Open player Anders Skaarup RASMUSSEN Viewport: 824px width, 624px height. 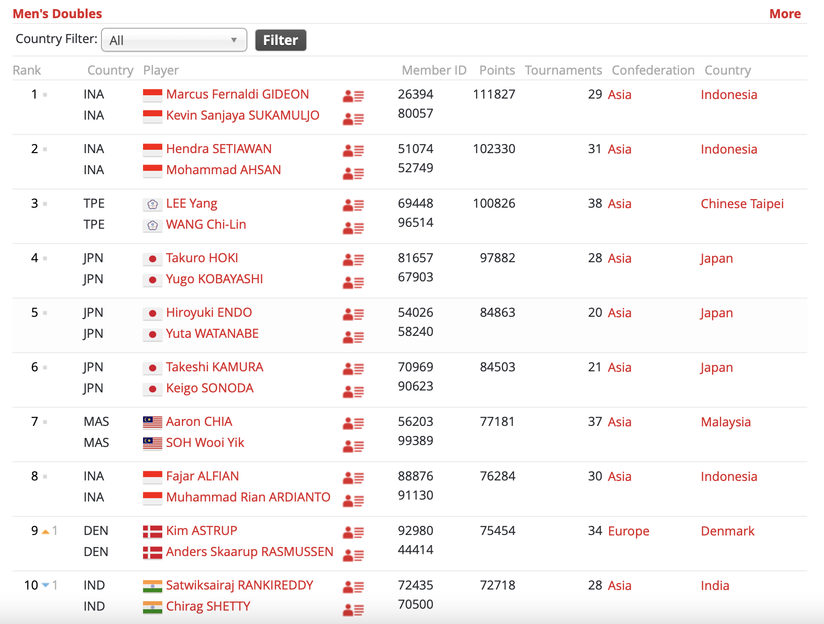click(x=249, y=552)
